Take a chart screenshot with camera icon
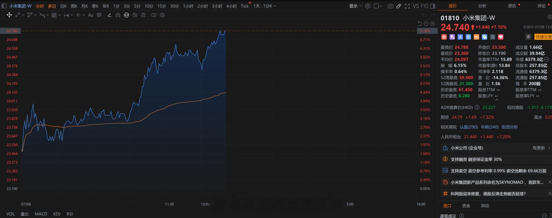Viewport: 552px width, 218px height. (390, 6)
